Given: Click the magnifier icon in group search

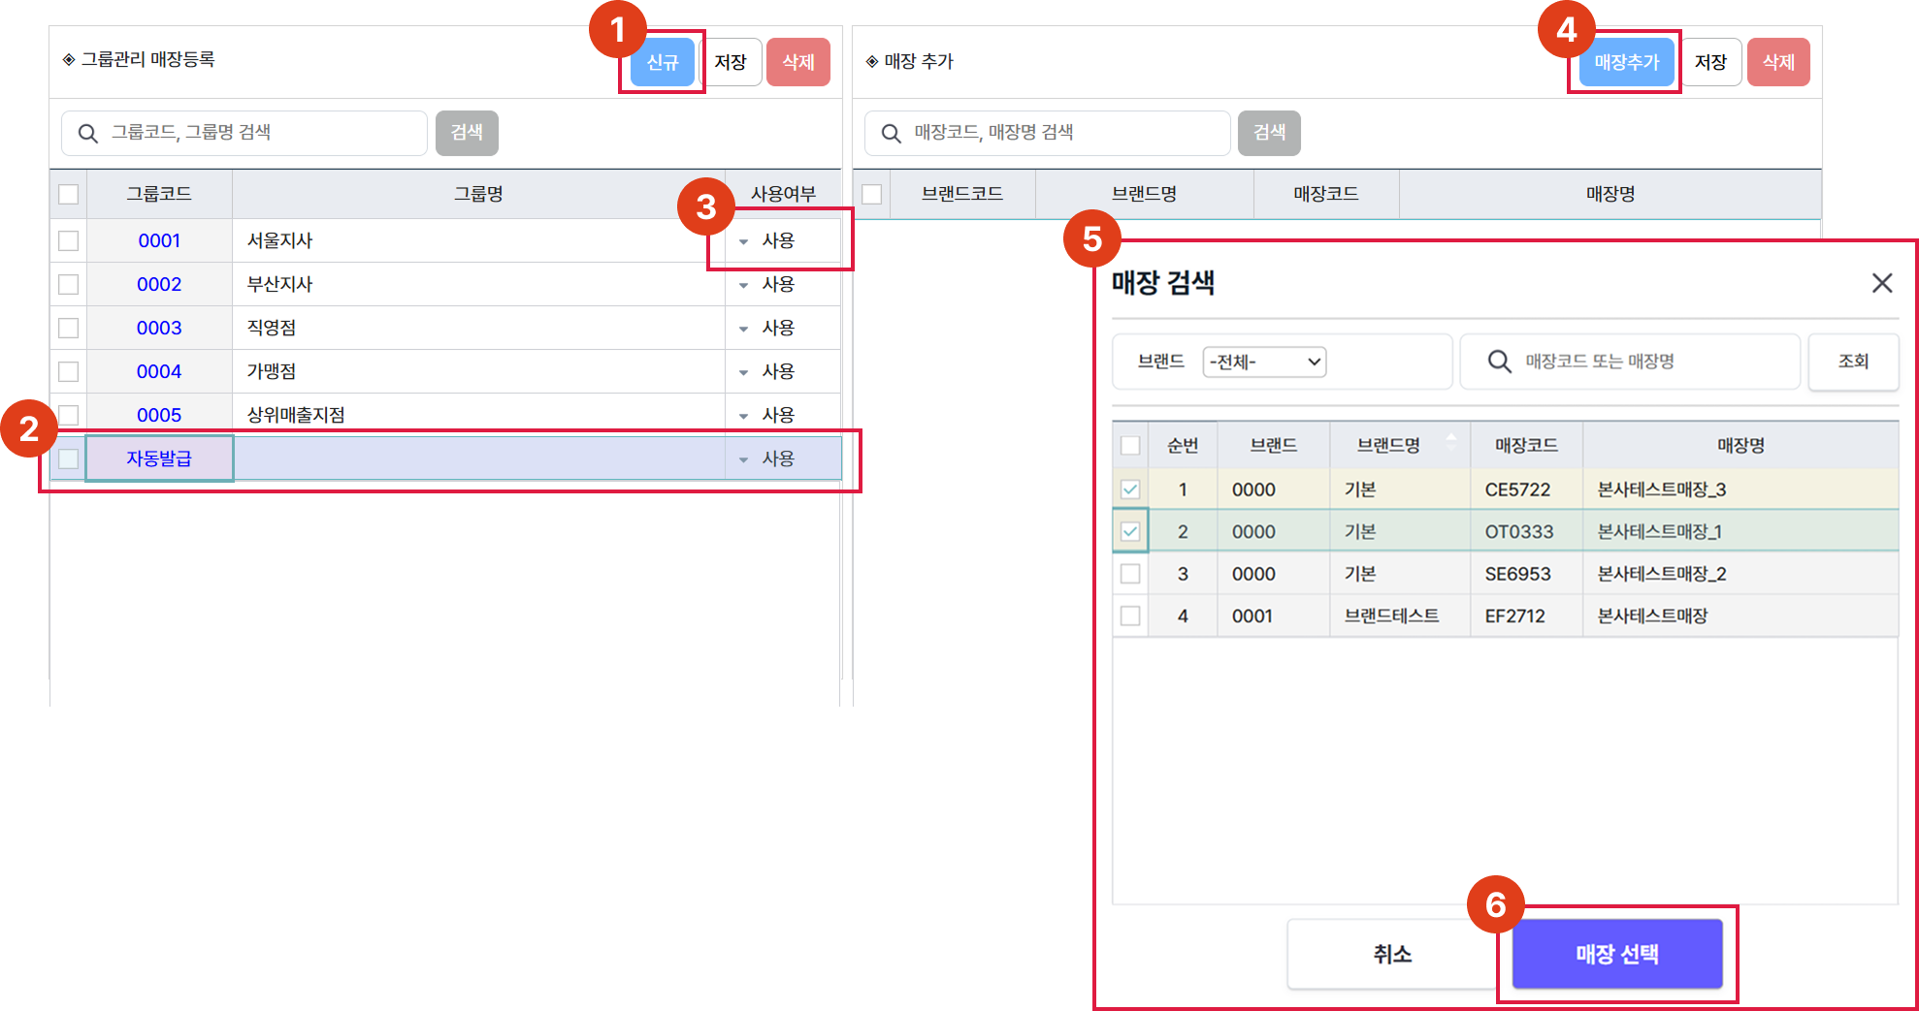Looking at the screenshot, I should point(87,134).
